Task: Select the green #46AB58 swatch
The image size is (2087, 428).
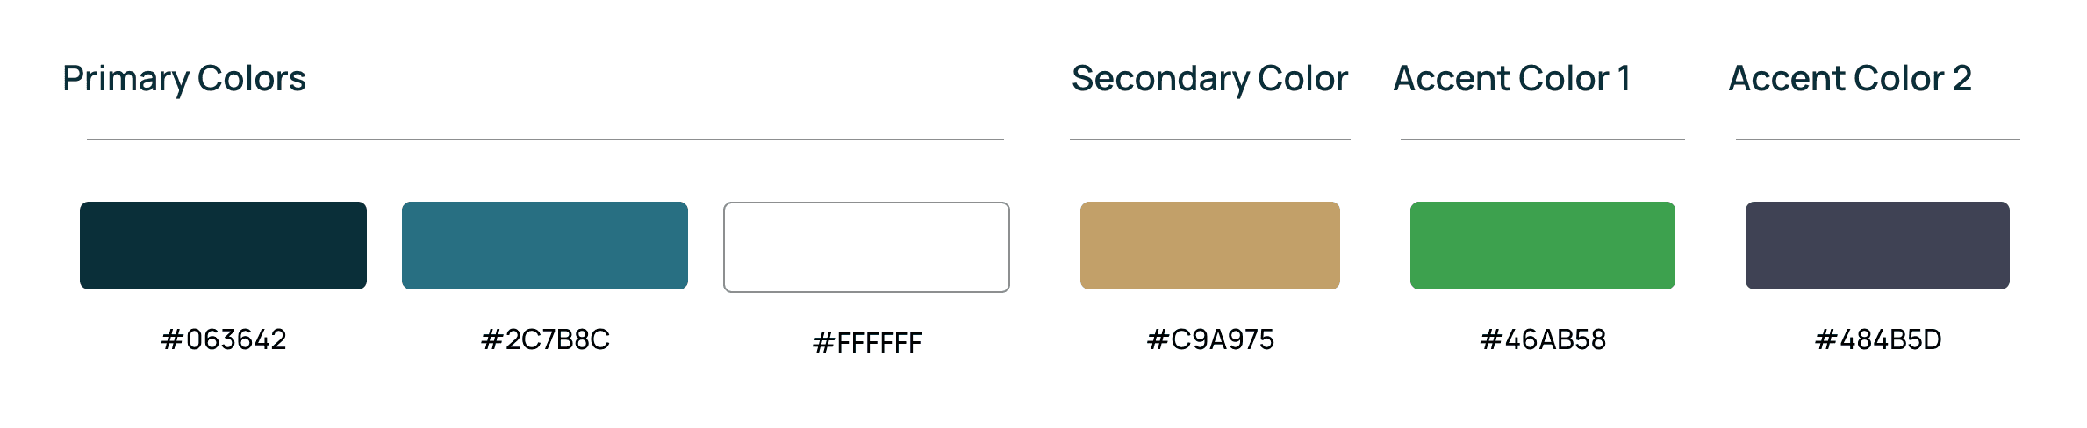Action: coord(1542,246)
